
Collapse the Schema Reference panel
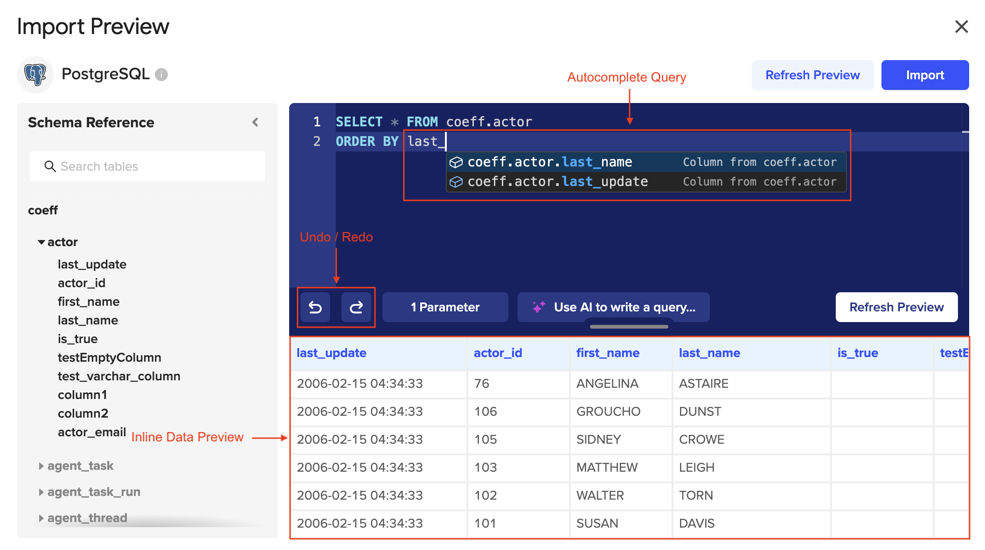[255, 122]
